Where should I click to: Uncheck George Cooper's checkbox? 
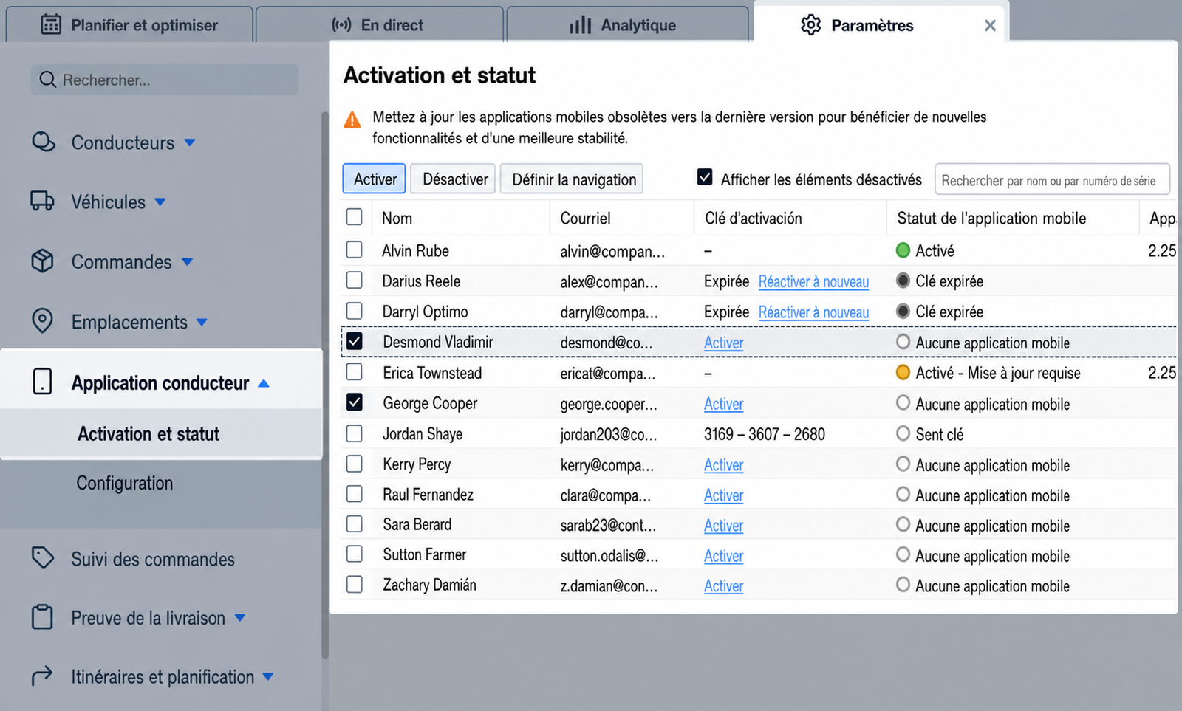355,402
